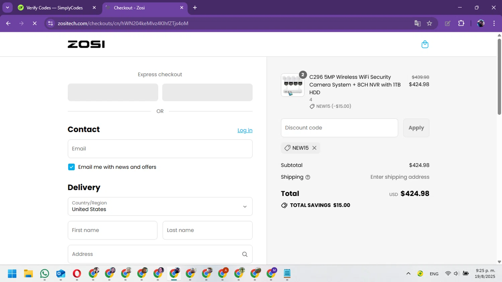The height and width of the screenshot is (282, 502).
Task: Click the page vertical scrollbar thumb
Action: (x=499, y=77)
